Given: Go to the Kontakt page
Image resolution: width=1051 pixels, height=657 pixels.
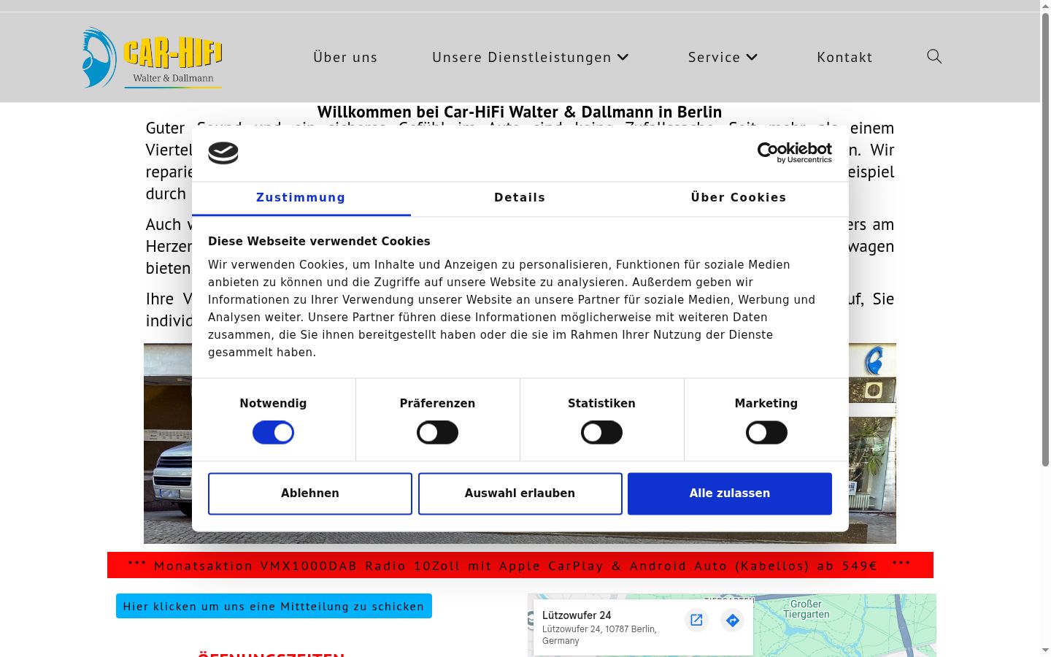Looking at the screenshot, I should 844,57.
